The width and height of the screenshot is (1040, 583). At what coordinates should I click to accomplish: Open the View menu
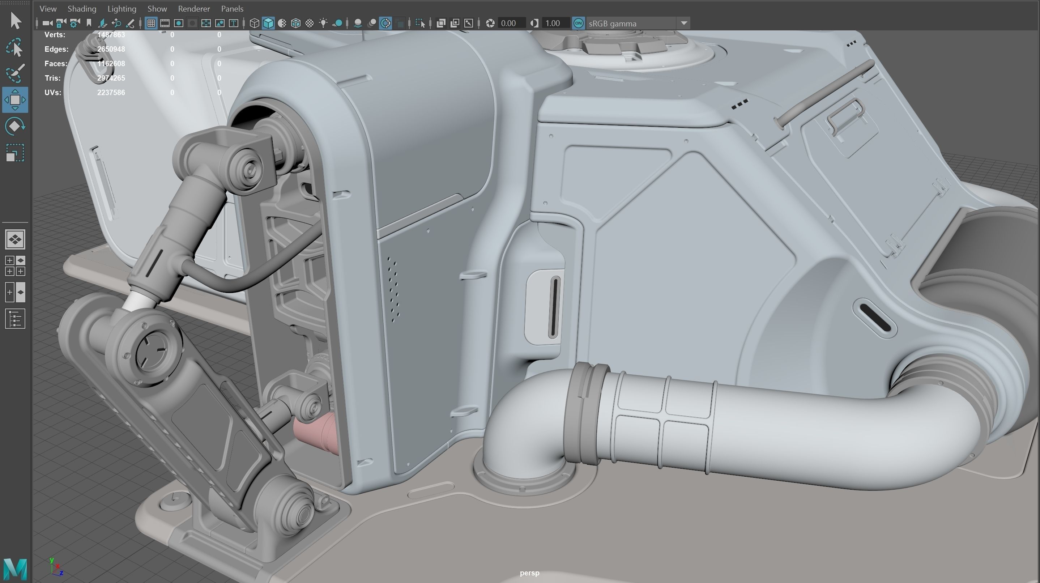pyautogui.click(x=48, y=8)
